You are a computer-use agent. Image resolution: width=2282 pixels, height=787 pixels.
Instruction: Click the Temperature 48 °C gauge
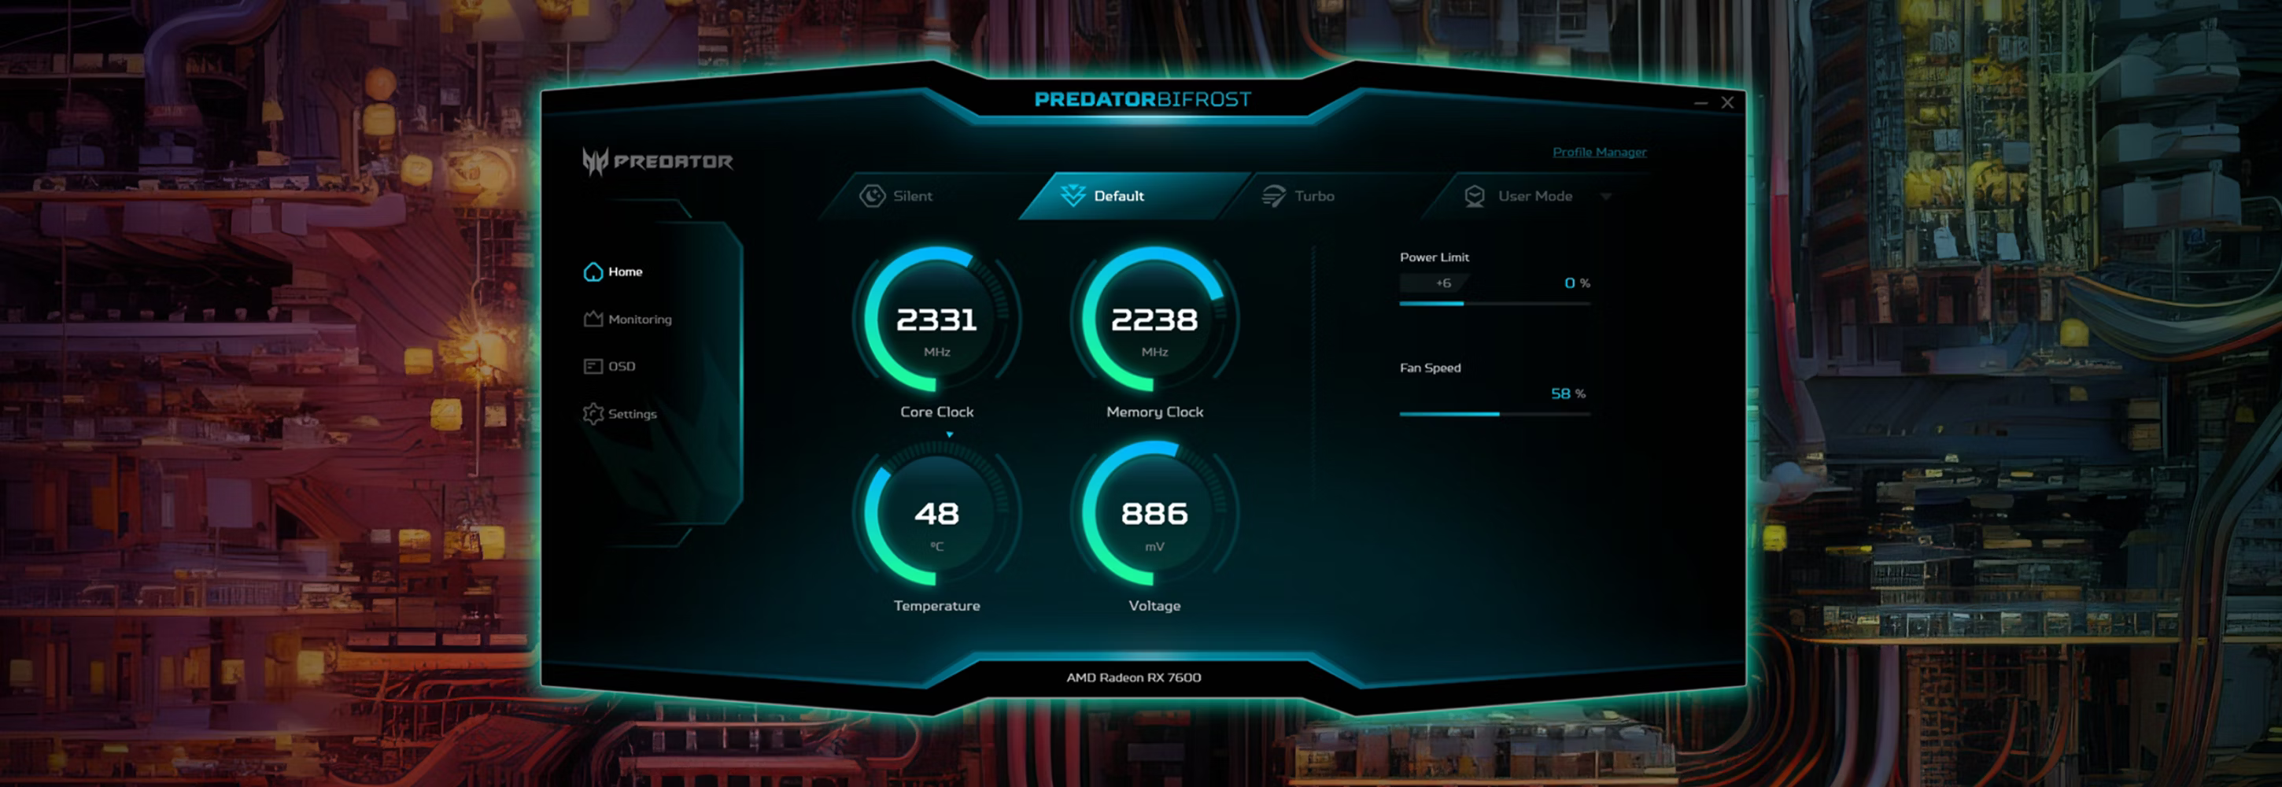click(x=936, y=514)
